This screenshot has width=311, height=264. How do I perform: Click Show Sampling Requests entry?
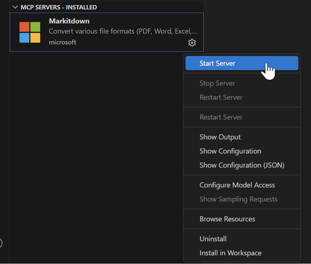[x=238, y=199]
